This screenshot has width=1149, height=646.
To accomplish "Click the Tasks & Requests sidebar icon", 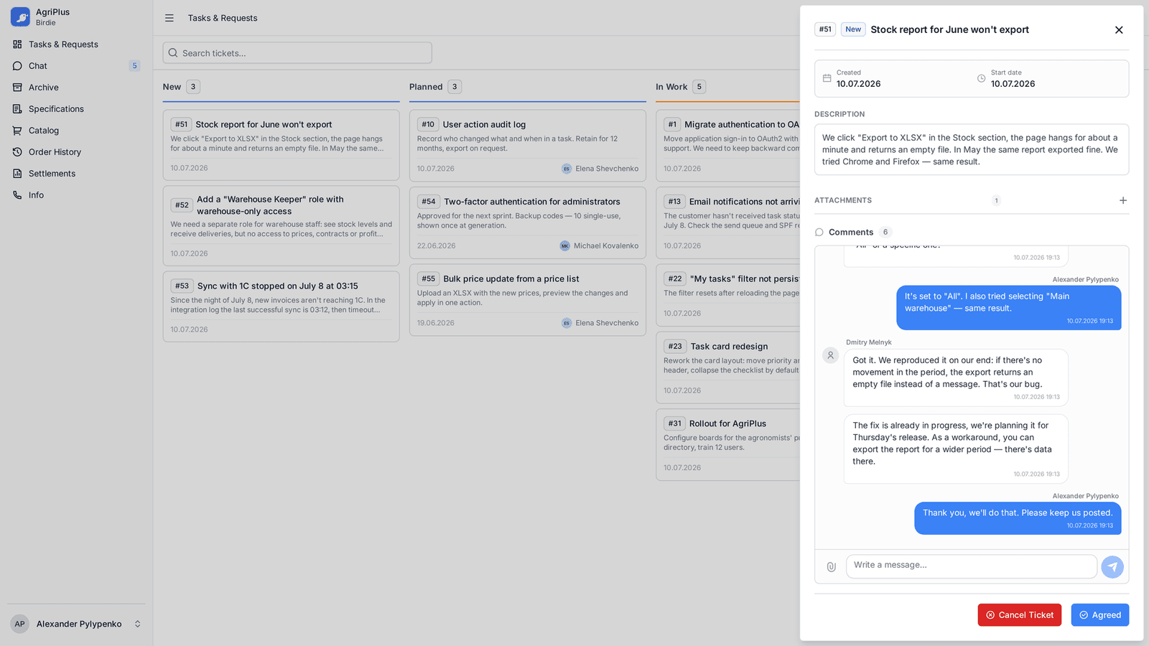I will coord(17,45).
